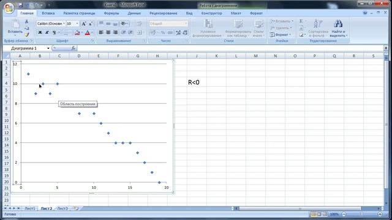Open the Clear eraser icon
This screenshot has width=392, height=220.
(x=301, y=35)
